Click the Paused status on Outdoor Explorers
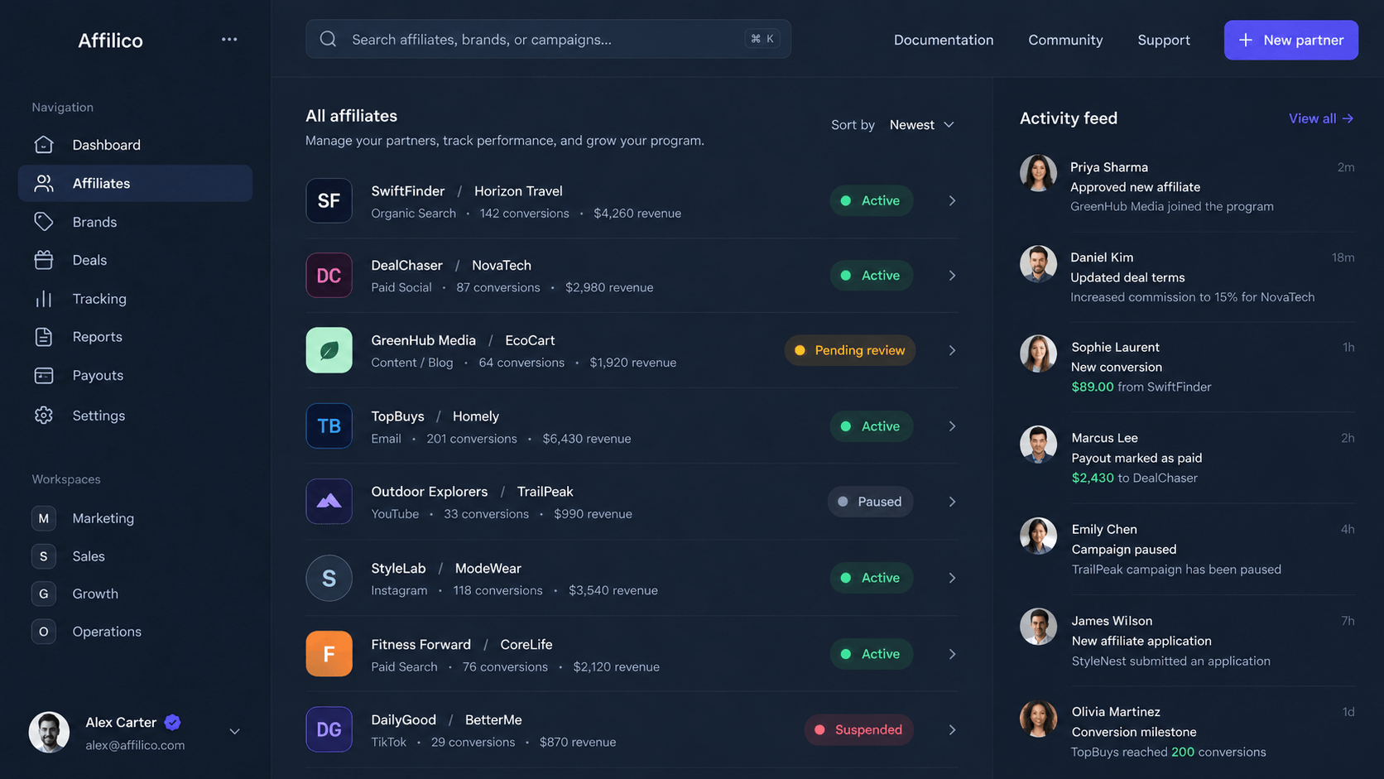Screen dimensions: 1384x779 (870, 502)
